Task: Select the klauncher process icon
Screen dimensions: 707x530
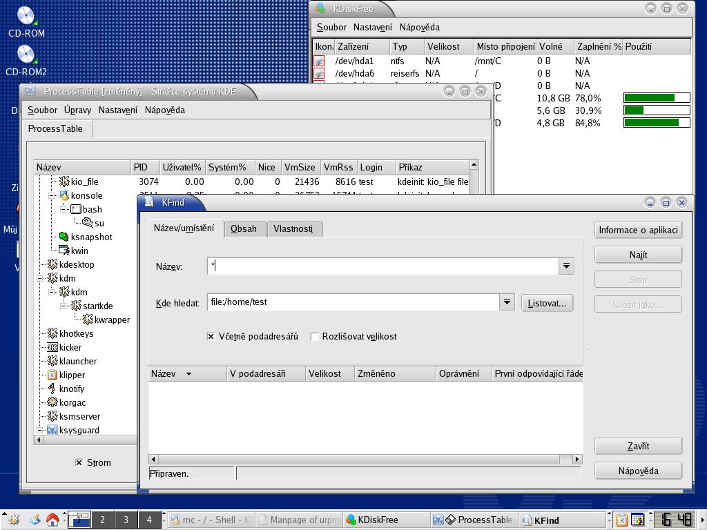Action: click(52, 361)
